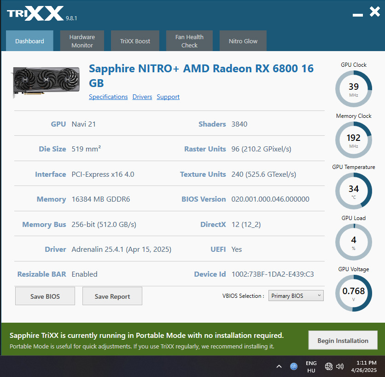The height and width of the screenshot is (377, 385).
Task: Select the UEFI value Yes
Action: pyautogui.click(x=236, y=249)
